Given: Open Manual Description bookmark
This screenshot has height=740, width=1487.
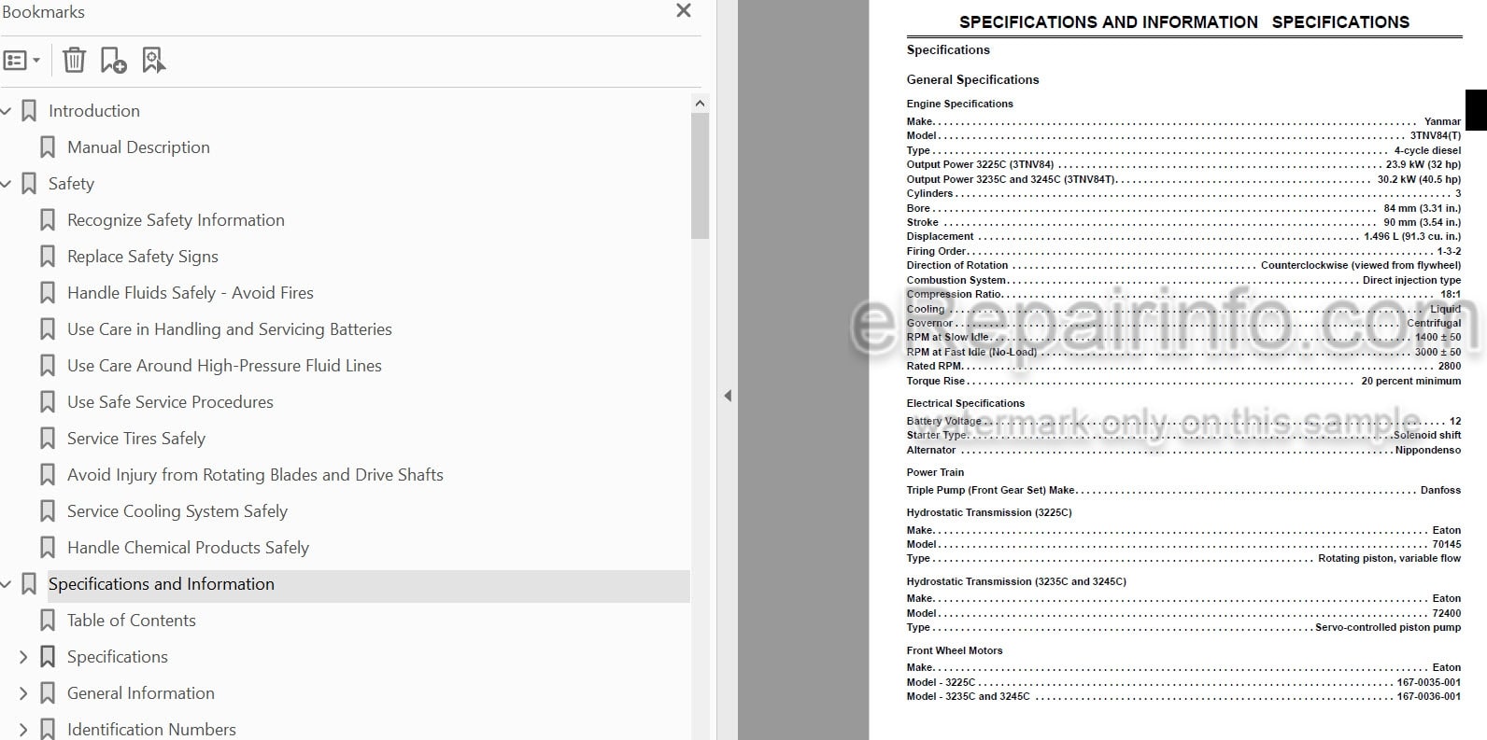Looking at the screenshot, I should point(138,147).
